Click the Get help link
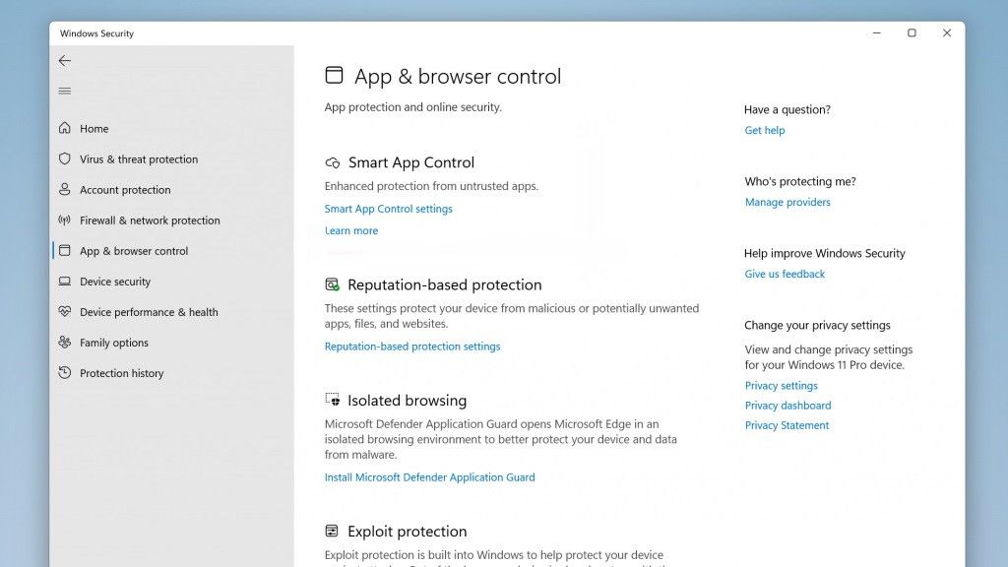Viewport: 1008px width, 567px height. [765, 131]
